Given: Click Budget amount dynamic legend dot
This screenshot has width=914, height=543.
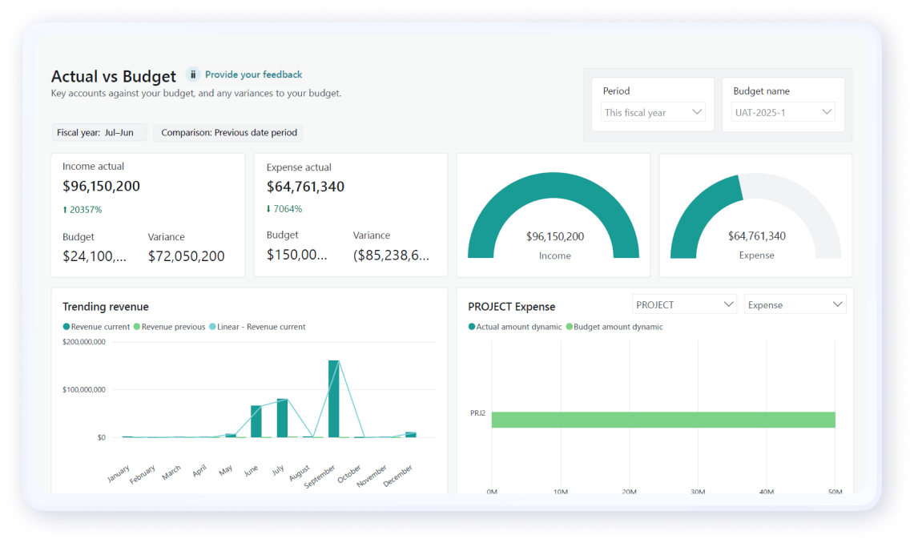Looking at the screenshot, I should [570, 327].
